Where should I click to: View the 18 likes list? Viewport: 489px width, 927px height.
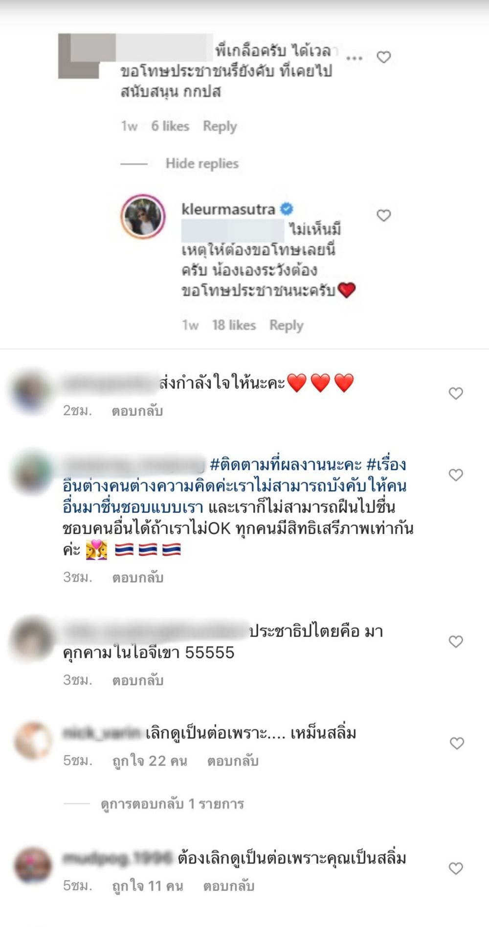tap(234, 325)
